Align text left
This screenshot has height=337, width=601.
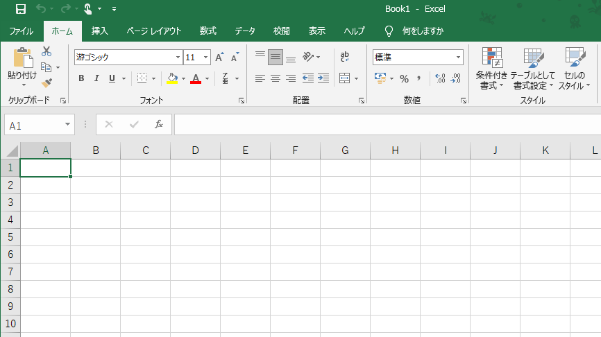coord(260,78)
